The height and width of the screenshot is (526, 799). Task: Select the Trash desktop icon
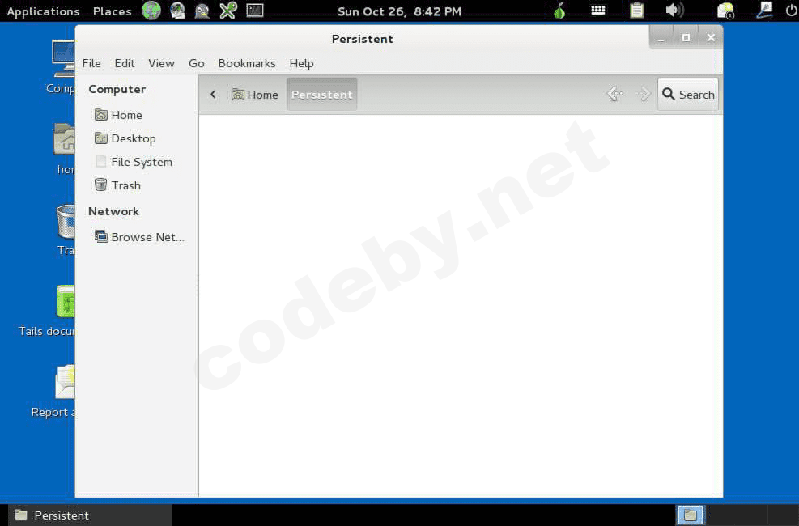click(x=66, y=229)
